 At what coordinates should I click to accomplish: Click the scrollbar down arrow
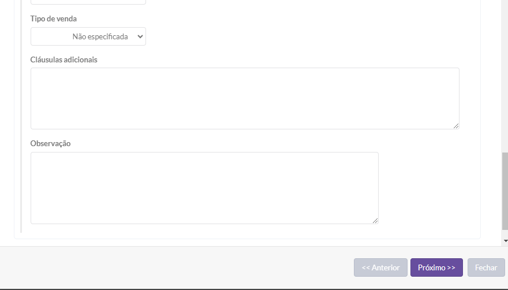click(x=505, y=240)
